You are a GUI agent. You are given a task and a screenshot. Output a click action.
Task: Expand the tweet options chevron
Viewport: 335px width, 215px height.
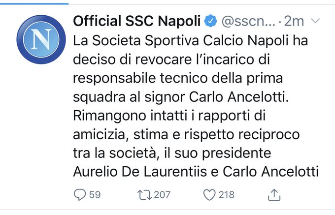click(316, 22)
